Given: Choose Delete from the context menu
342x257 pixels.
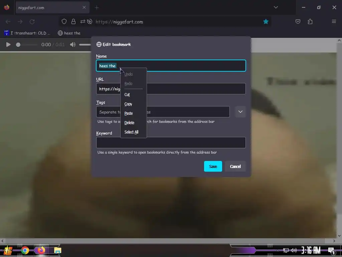Looking at the screenshot, I should pyautogui.click(x=134, y=123).
